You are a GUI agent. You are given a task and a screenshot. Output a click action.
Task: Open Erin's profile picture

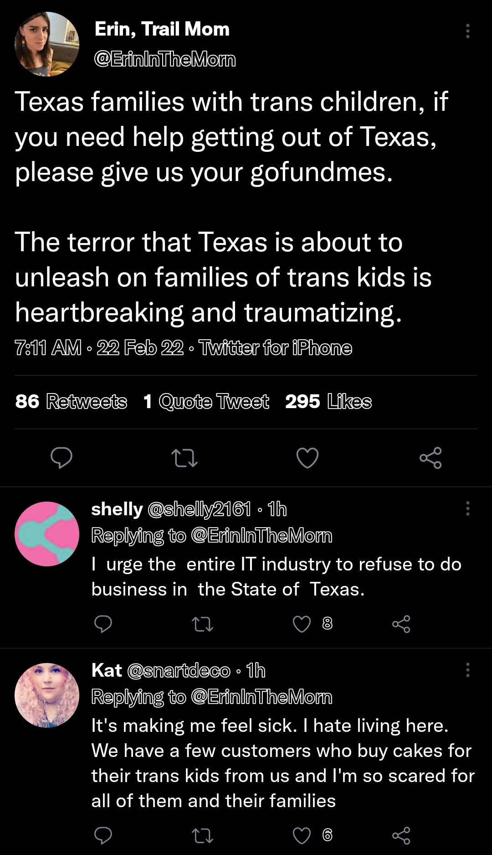coord(47,44)
